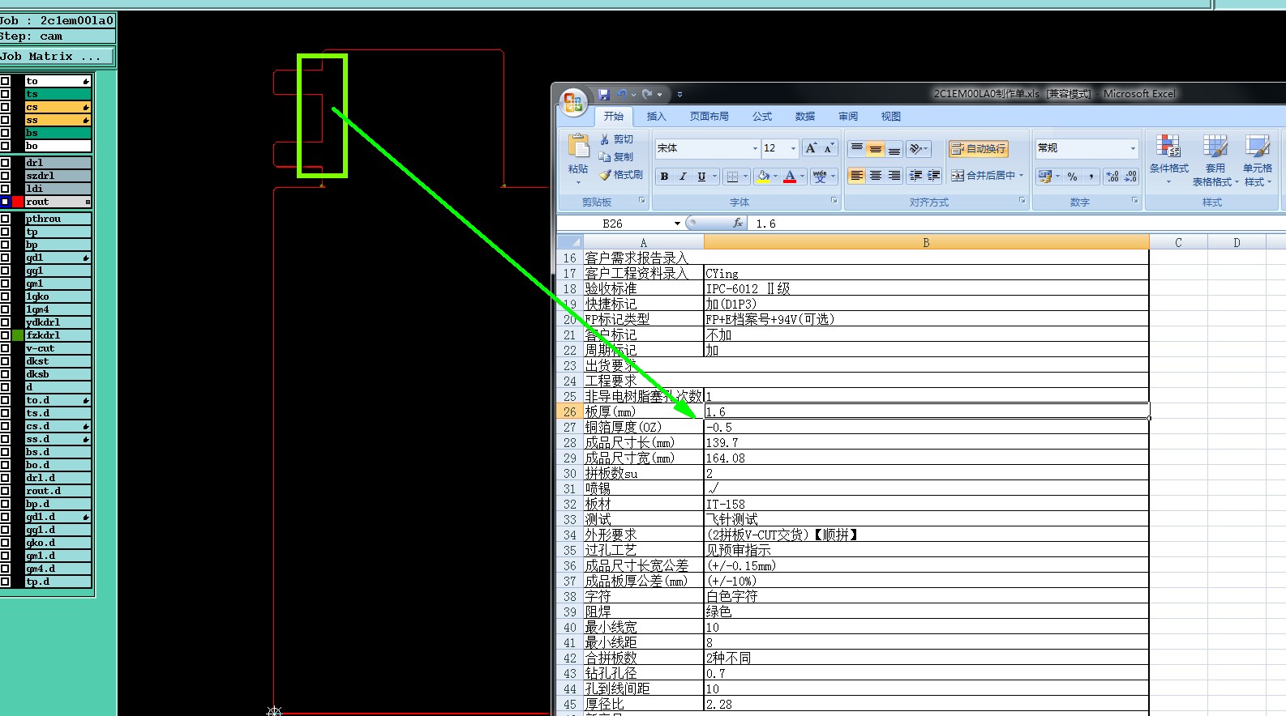Decrease cell indent
The height and width of the screenshot is (716, 1286).
(x=915, y=176)
